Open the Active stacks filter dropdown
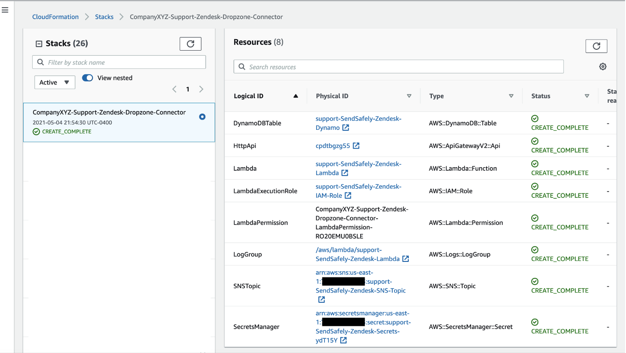The image size is (626, 353). [x=54, y=82]
